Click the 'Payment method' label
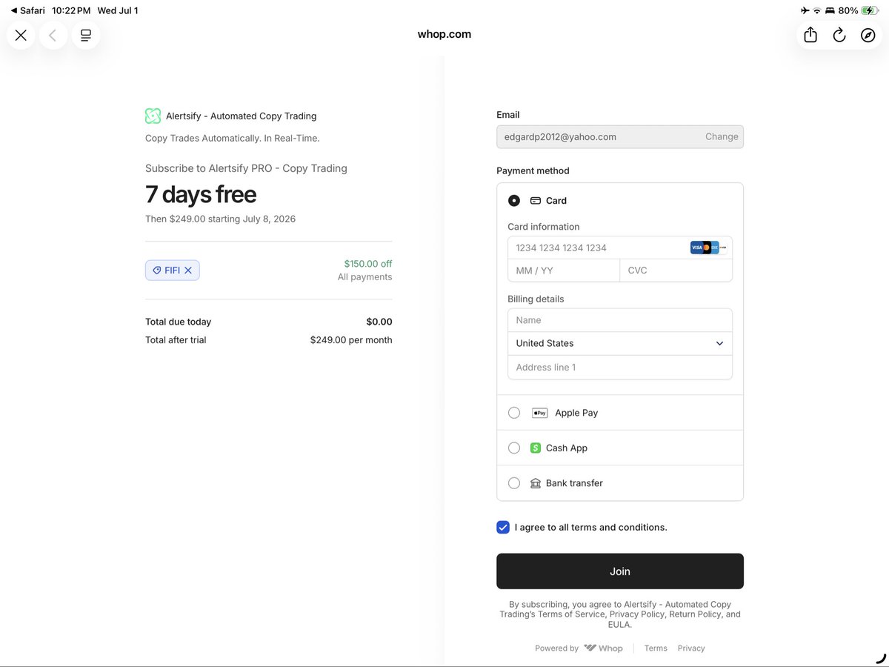889x667 pixels. pyautogui.click(x=533, y=170)
